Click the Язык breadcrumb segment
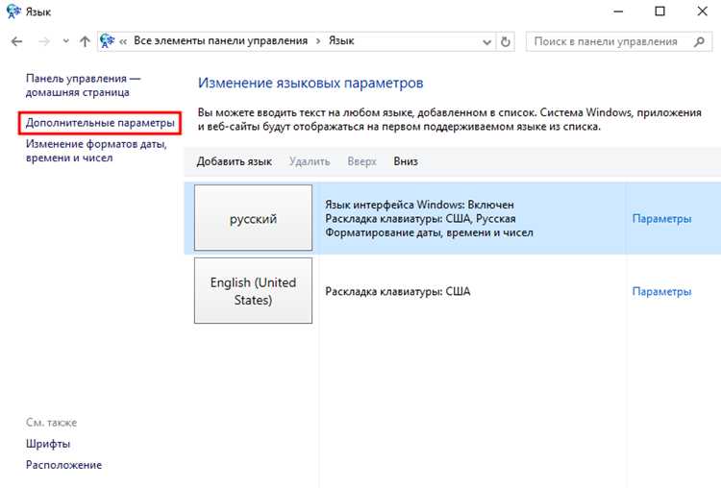The image size is (721, 488). pyautogui.click(x=341, y=41)
